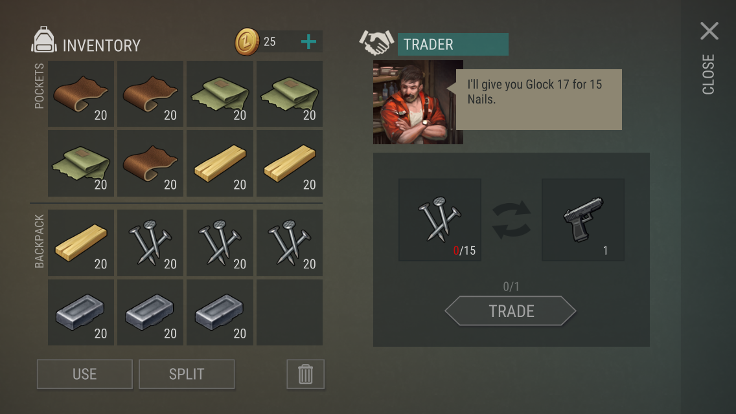736x414 pixels.
Task: Click the handshake trader icon
Action: 376,42
